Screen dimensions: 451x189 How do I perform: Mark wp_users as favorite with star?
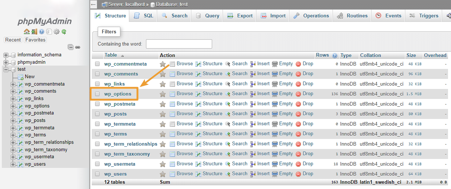[163, 174]
